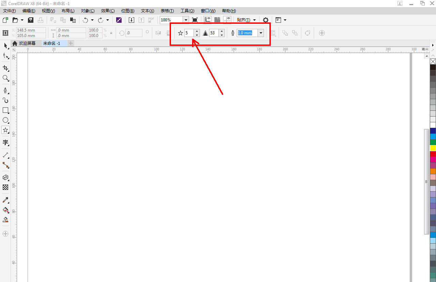436x282 pixels.
Task: Pick the green swatch in the color palette
Action: (x=433, y=142)
